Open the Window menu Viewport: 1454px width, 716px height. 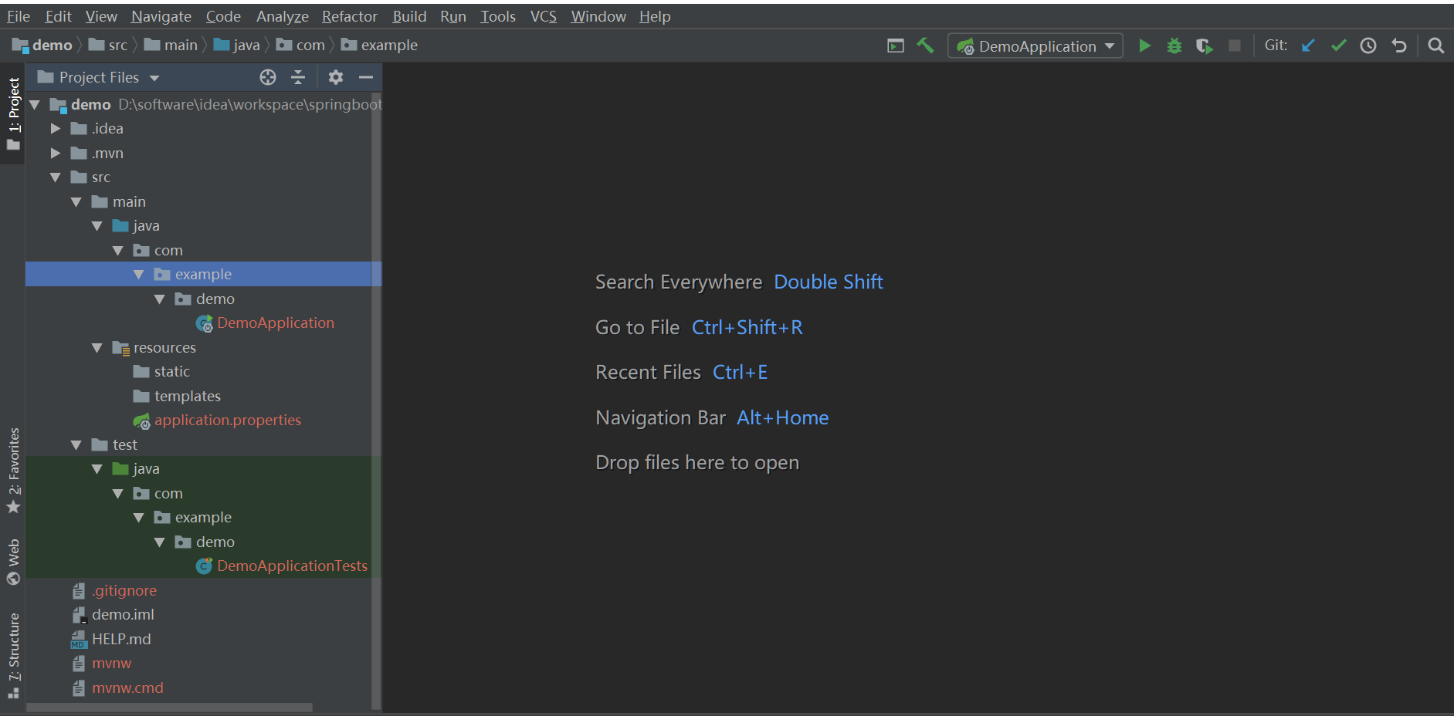598,16
